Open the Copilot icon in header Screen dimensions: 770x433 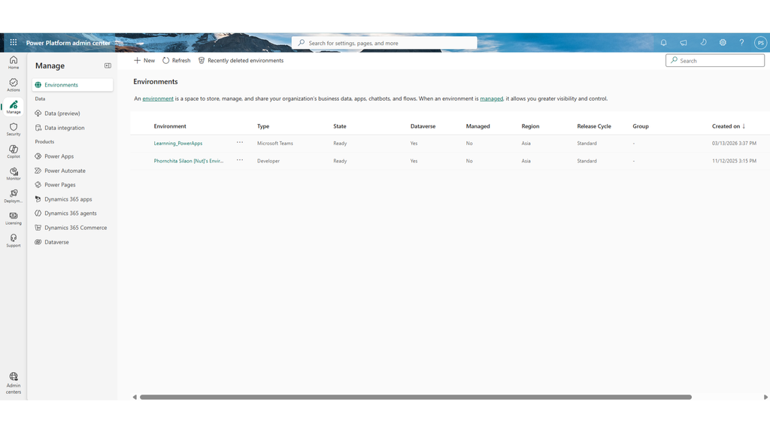[x=703, y=43]
